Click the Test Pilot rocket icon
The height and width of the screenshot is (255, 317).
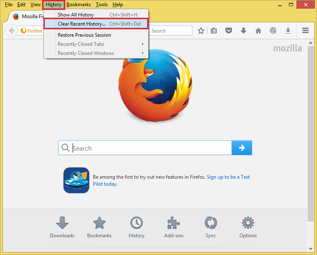click(76, 180)
